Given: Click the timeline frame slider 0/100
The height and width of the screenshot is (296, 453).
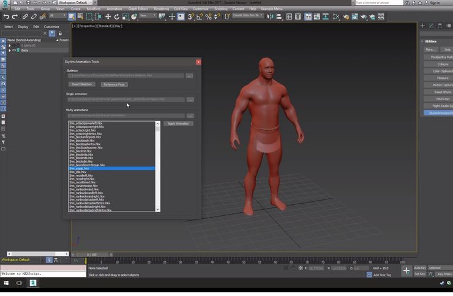Looking at the screenshot, I should pyautogui.click(x=91, y=254).
